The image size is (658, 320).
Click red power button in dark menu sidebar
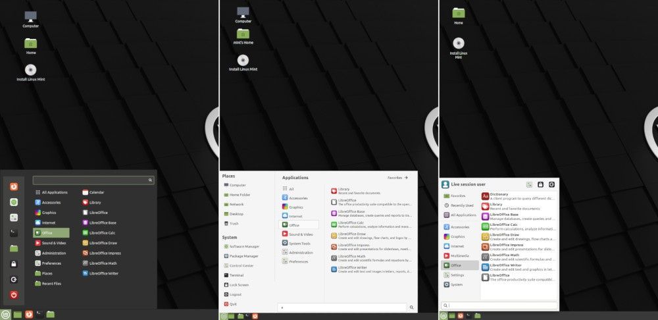14,295
